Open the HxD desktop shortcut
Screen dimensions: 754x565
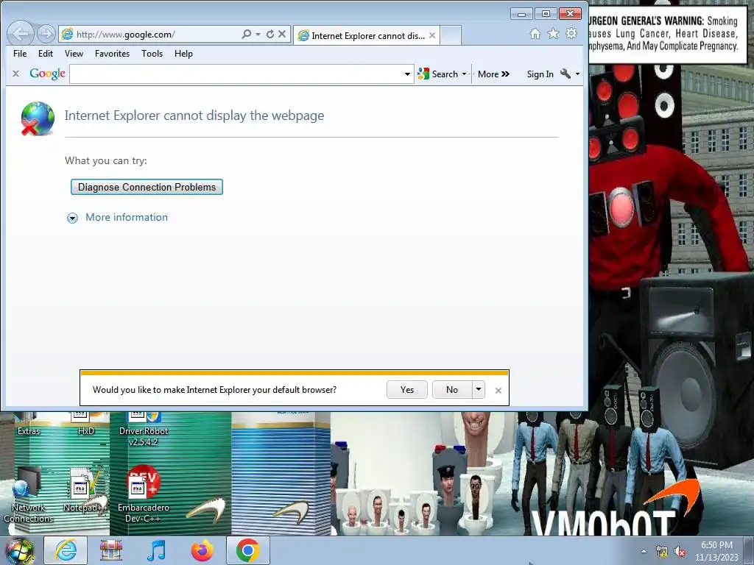coord(86,424)
